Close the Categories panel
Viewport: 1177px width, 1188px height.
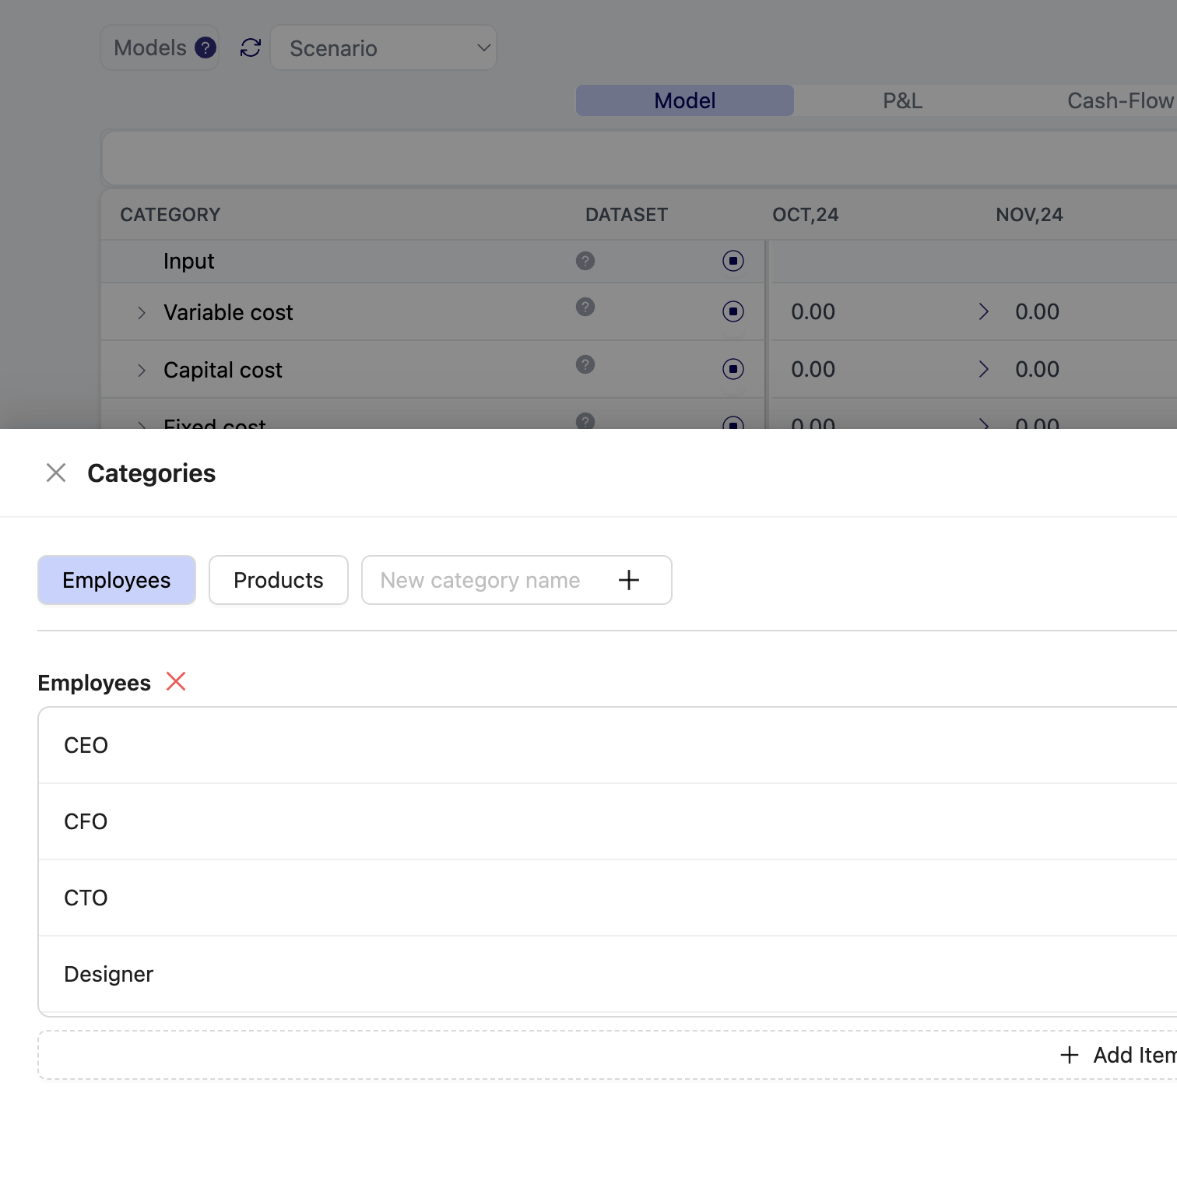(x=56, y=473)
